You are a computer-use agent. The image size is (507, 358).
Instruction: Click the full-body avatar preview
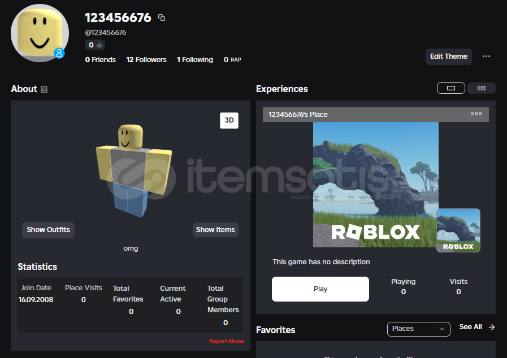point(134,171)
